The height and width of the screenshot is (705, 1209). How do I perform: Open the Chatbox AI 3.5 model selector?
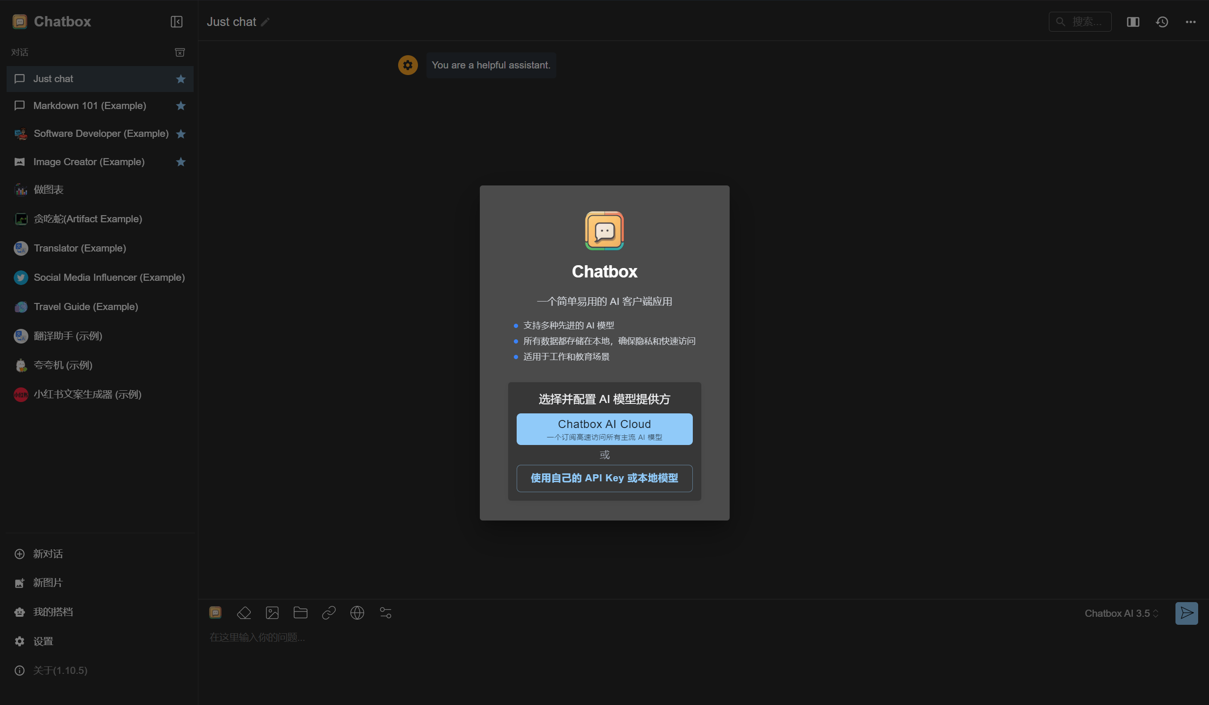click(1121, 613)
